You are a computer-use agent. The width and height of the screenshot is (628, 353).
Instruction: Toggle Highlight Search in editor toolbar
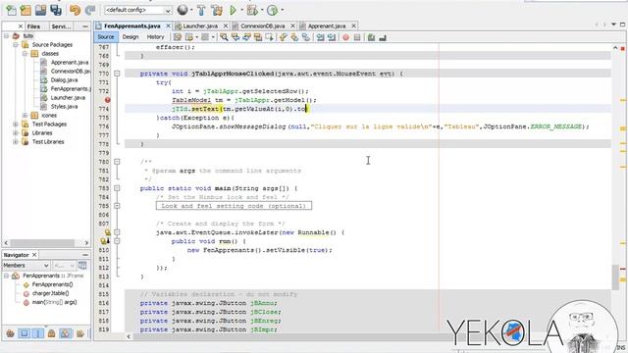coord(258,37)
